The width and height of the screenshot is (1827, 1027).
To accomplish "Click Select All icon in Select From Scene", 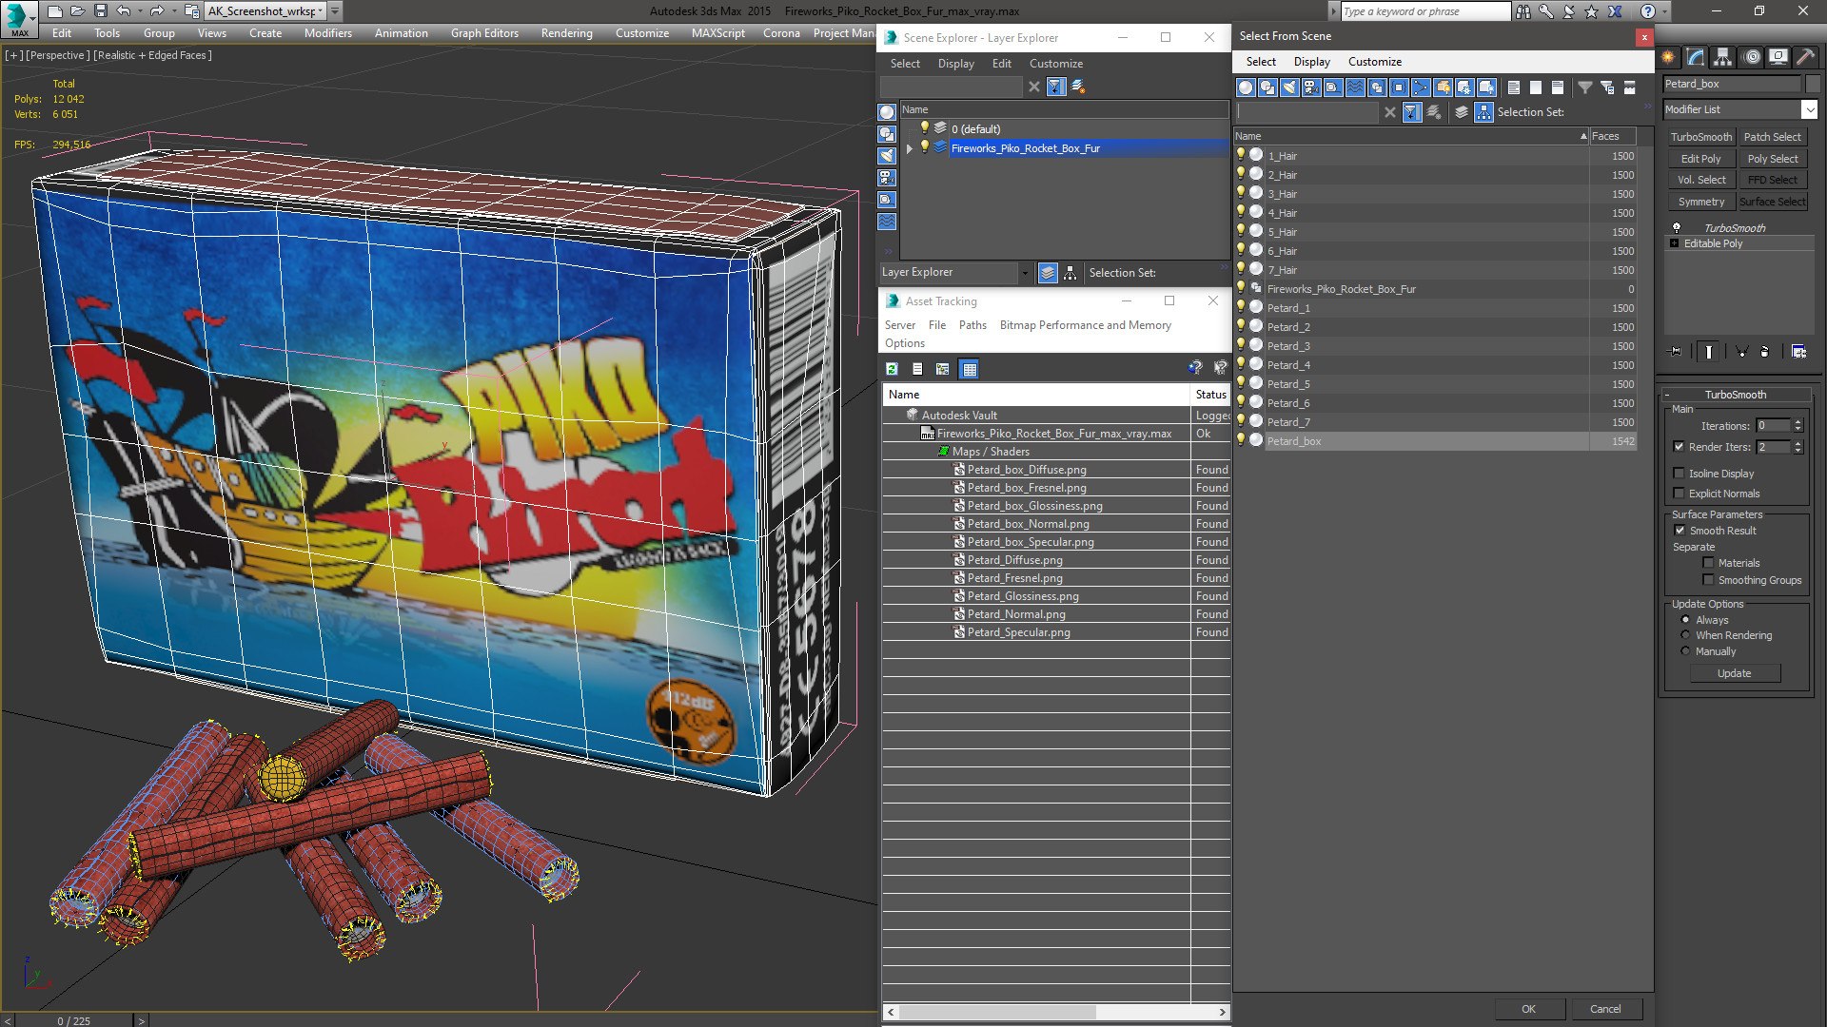I will click(1514, 87).
